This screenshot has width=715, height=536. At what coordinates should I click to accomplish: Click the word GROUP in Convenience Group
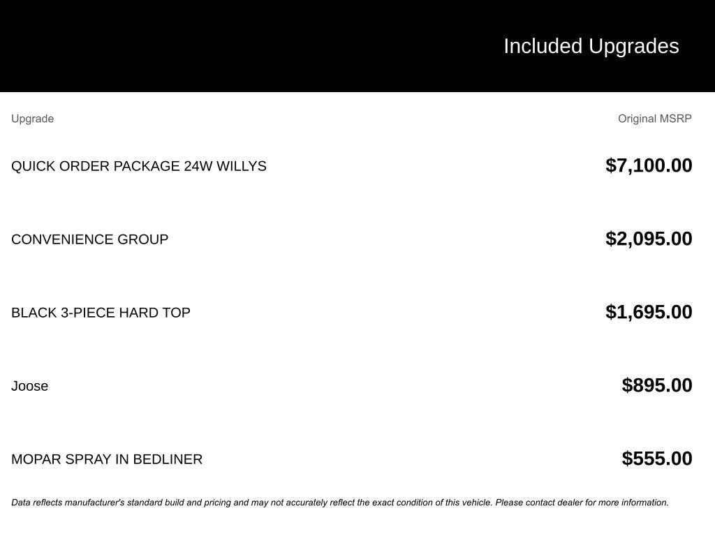[142, 239]
